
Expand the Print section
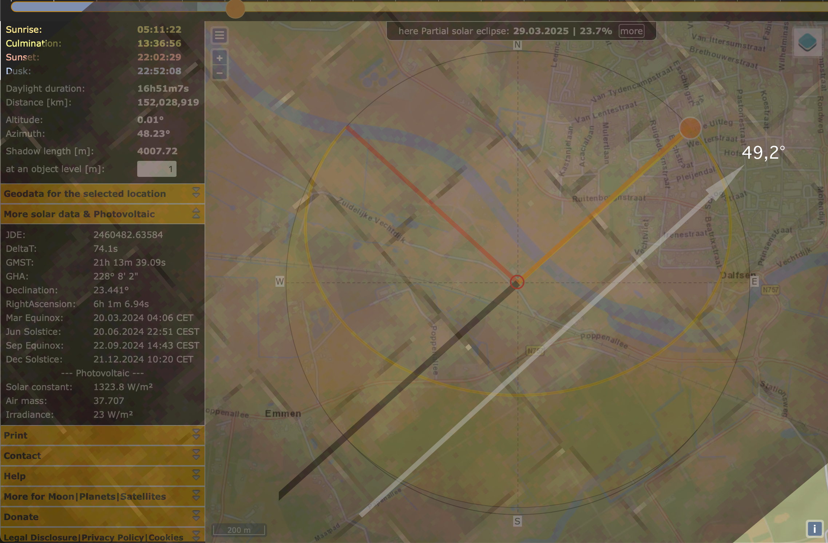coord(102,435)
